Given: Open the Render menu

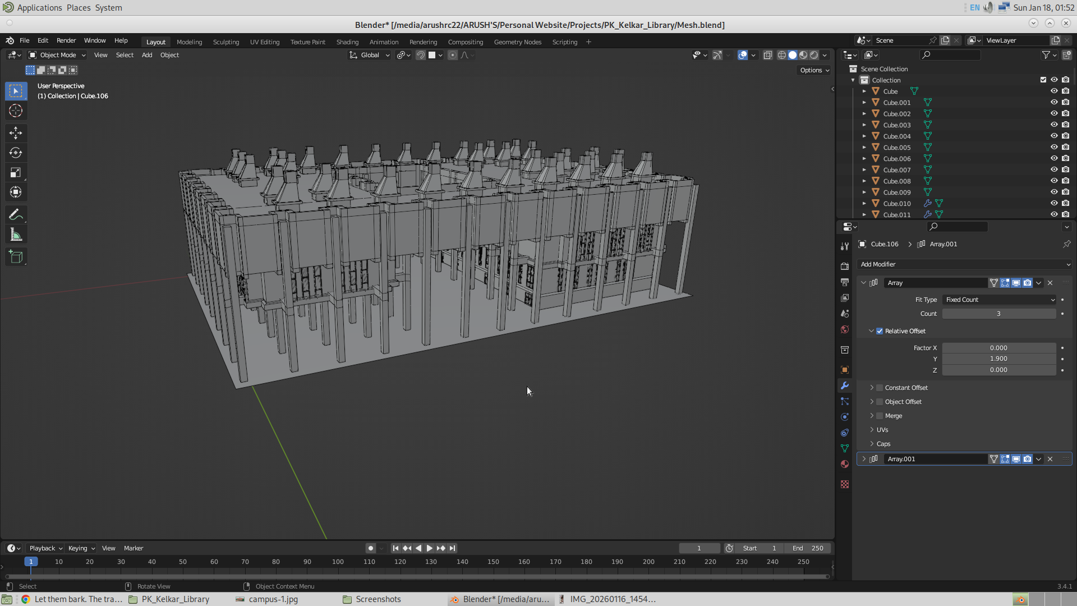Looking at the screenshot, I should click(66, 40).
